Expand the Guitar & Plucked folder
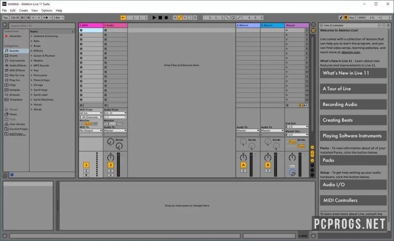The height and width of the screenshot is (241, 394). point(32,56)
